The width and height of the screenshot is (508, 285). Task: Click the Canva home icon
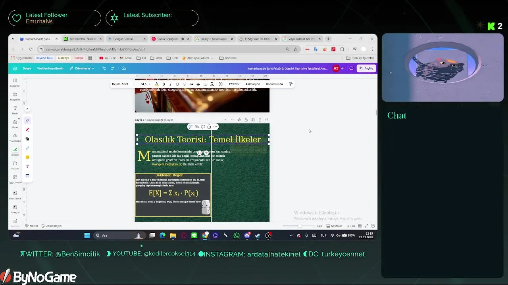[15, 68]
